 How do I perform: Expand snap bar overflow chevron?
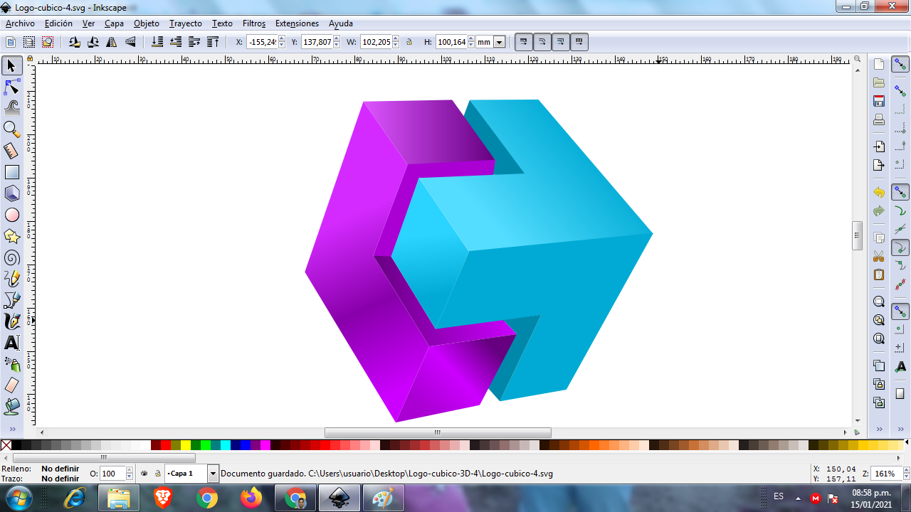pos(900,430)
